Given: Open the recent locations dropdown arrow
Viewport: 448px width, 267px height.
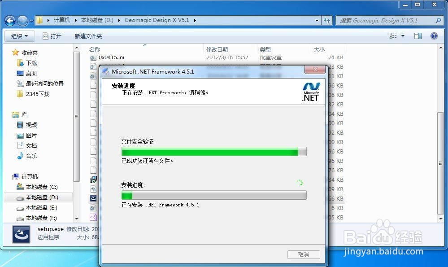Looking at the screenshot, I should pyautogui.click(x=31, y=21).
